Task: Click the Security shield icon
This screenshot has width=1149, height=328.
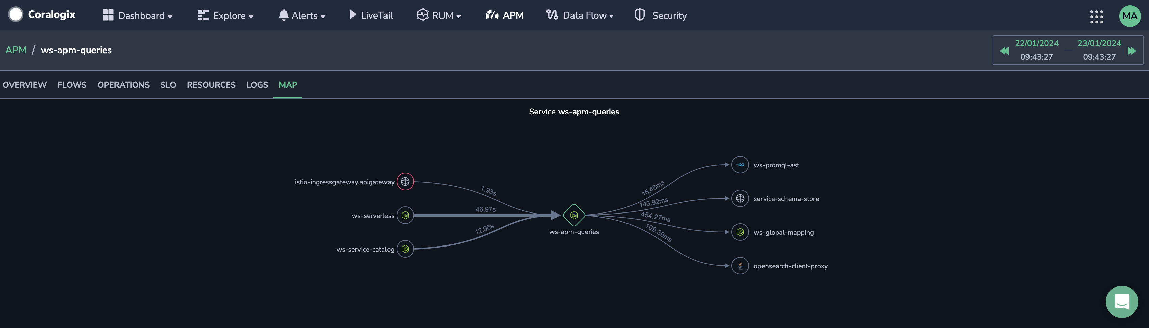Action: pos(640,15)
